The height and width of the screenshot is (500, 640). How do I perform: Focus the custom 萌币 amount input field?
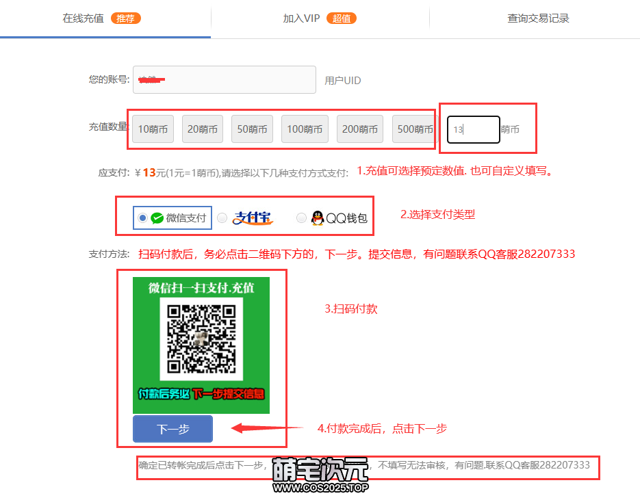(x=474, y=129)
